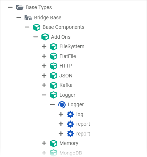This screenshot has height=157, width=147.
Task: Expand the FileSystem node
Action: click(x=44, y=46)
